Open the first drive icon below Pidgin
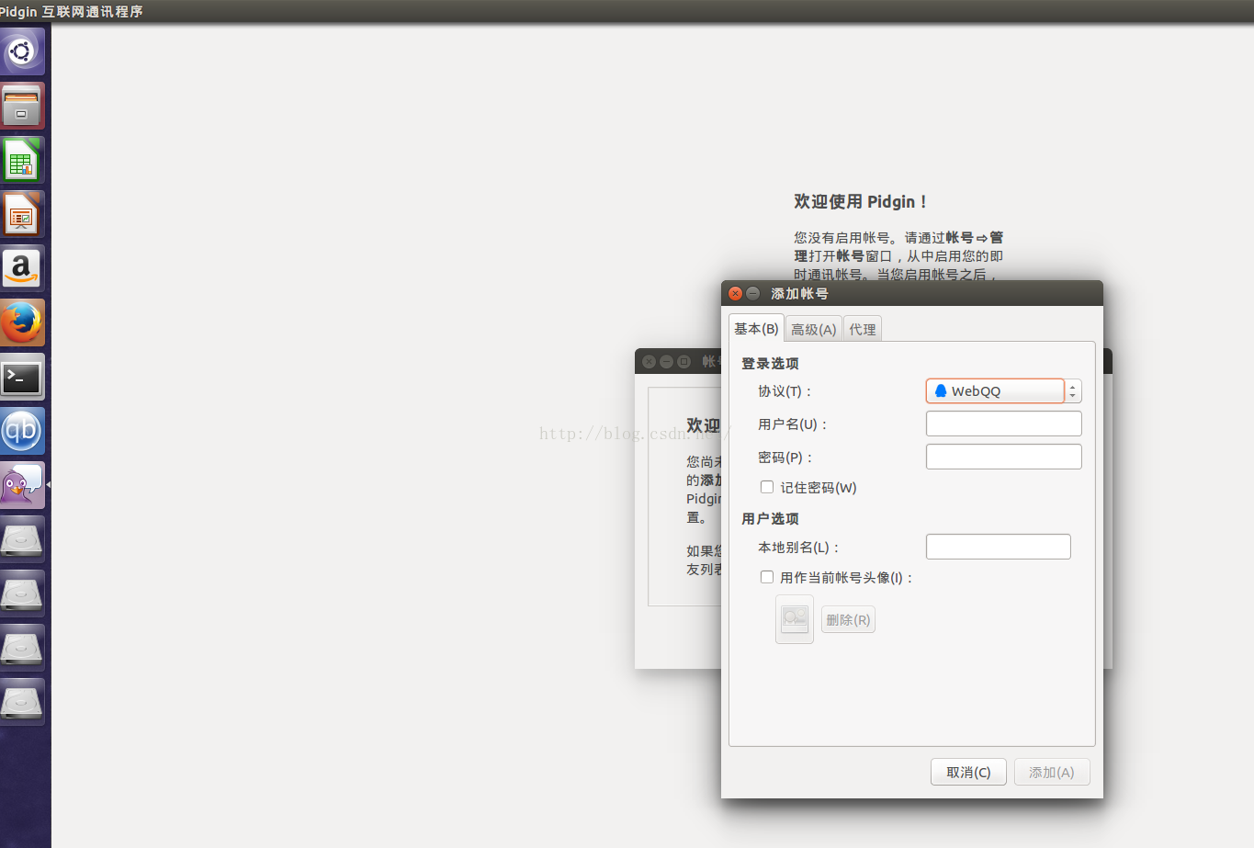 click(x=22, y=539)
